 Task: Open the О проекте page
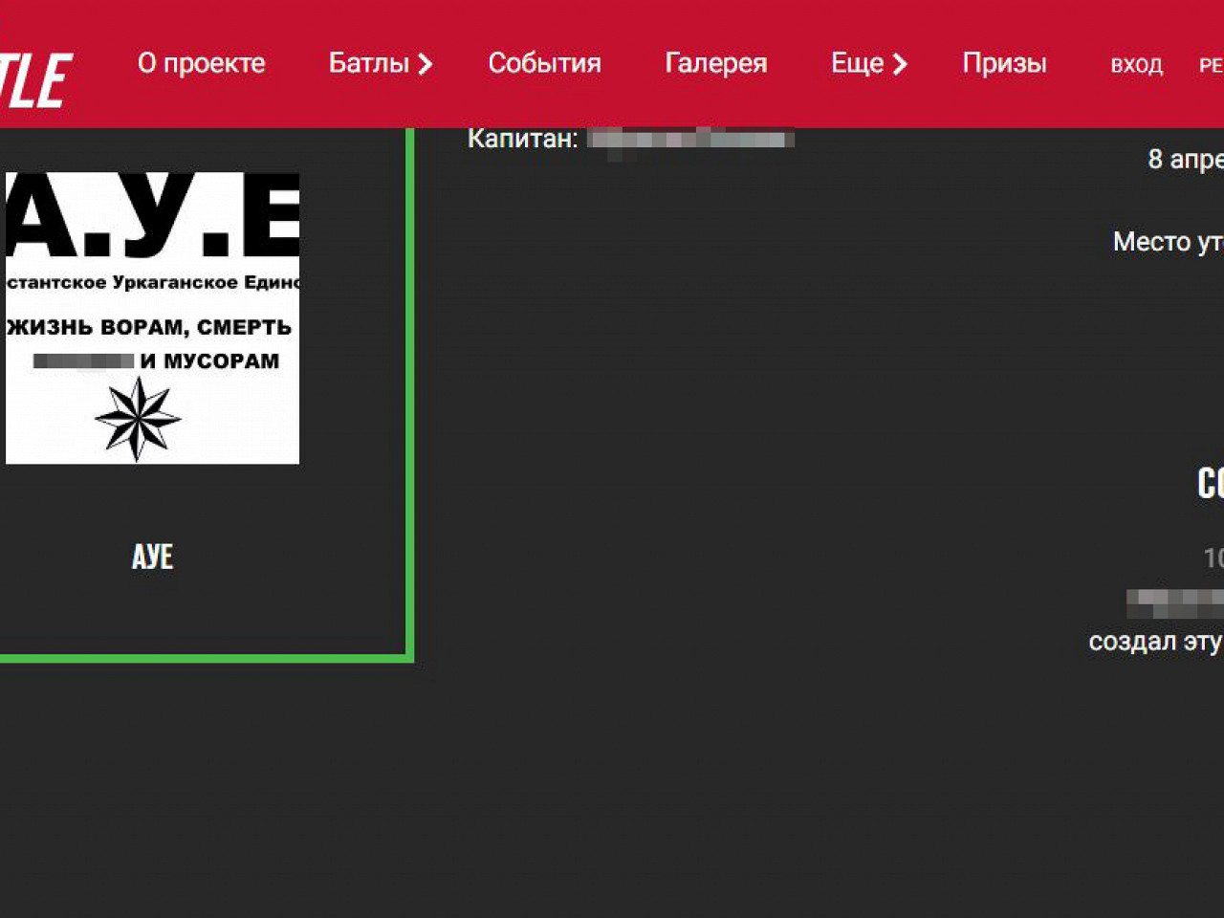click(x=201, y=63)
